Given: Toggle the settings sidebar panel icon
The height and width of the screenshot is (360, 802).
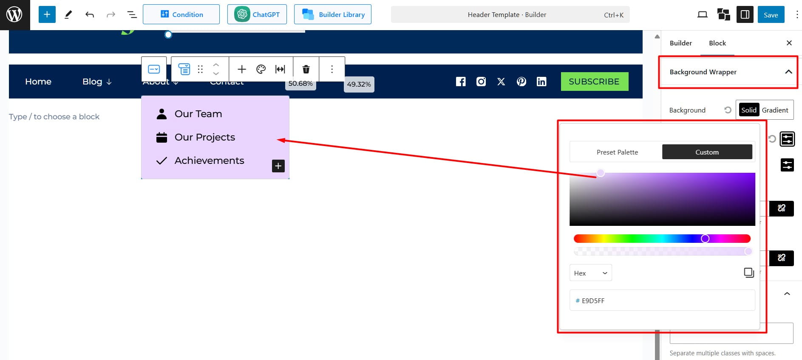Looking at the screenshot, I should point(745,15).
